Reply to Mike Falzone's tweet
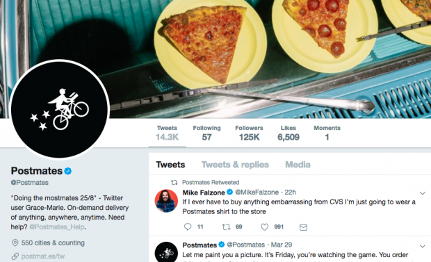 pos(188,227)
